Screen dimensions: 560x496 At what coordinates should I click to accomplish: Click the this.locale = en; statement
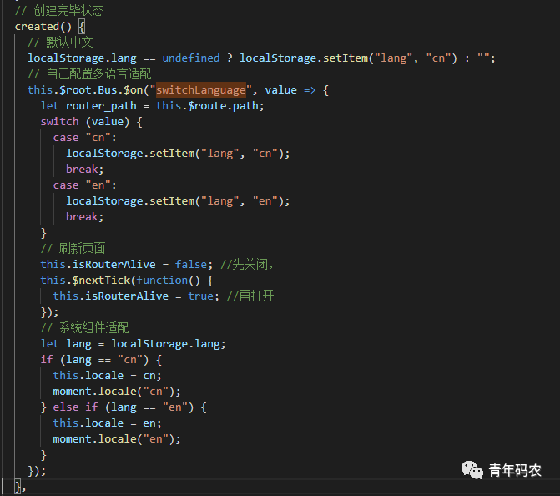tap(107, 423)
